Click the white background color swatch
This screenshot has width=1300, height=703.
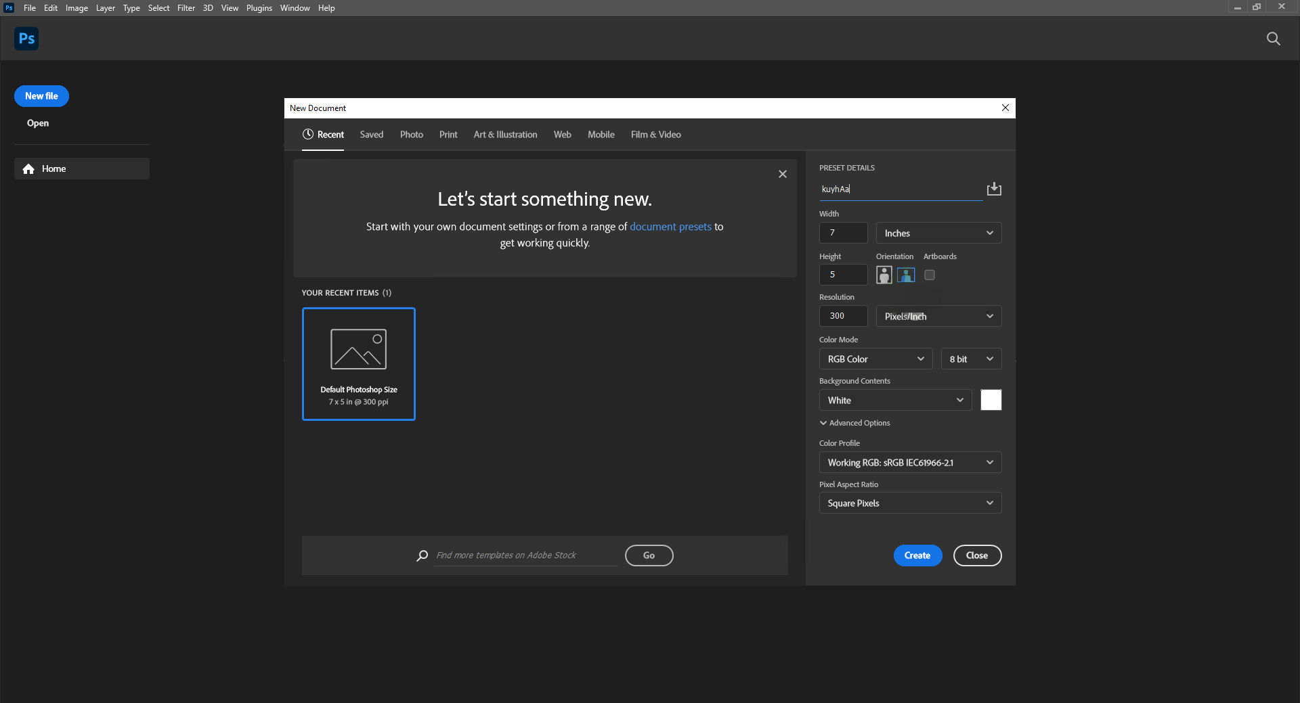point(991,400)
